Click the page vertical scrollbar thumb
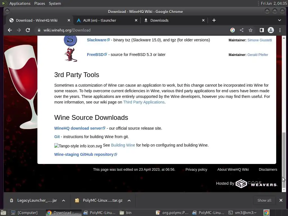 284,160
